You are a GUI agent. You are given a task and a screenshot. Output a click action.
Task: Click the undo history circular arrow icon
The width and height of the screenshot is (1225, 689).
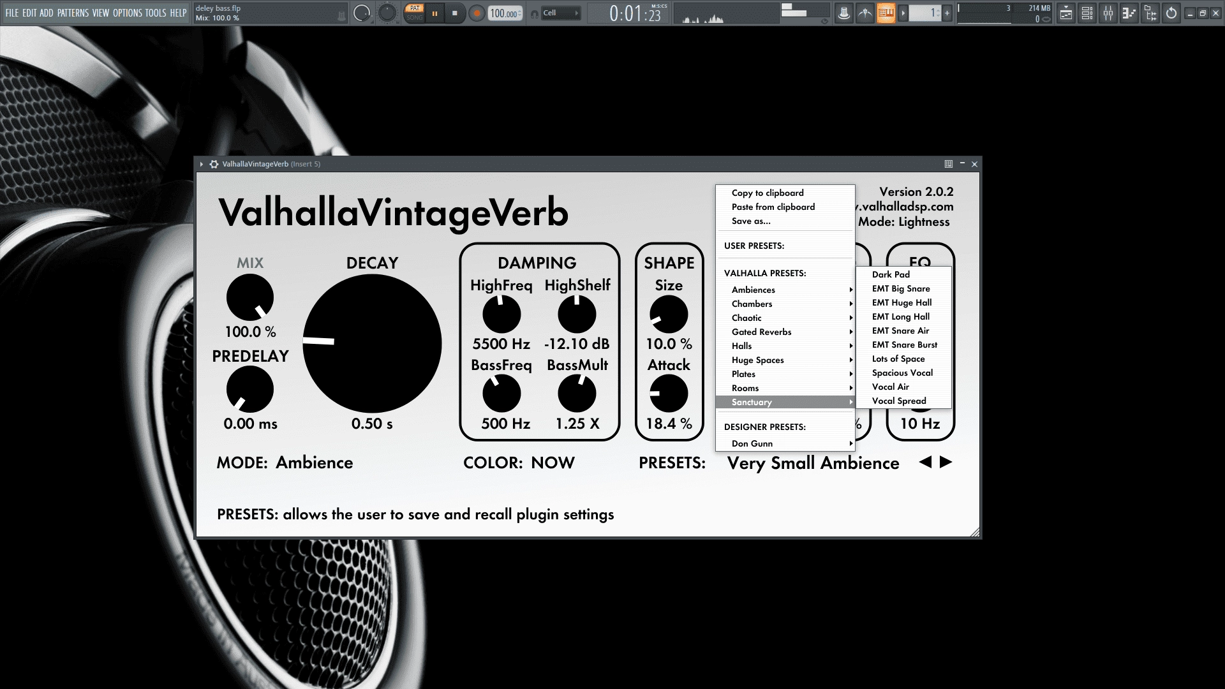click(x=1171, y=13)
